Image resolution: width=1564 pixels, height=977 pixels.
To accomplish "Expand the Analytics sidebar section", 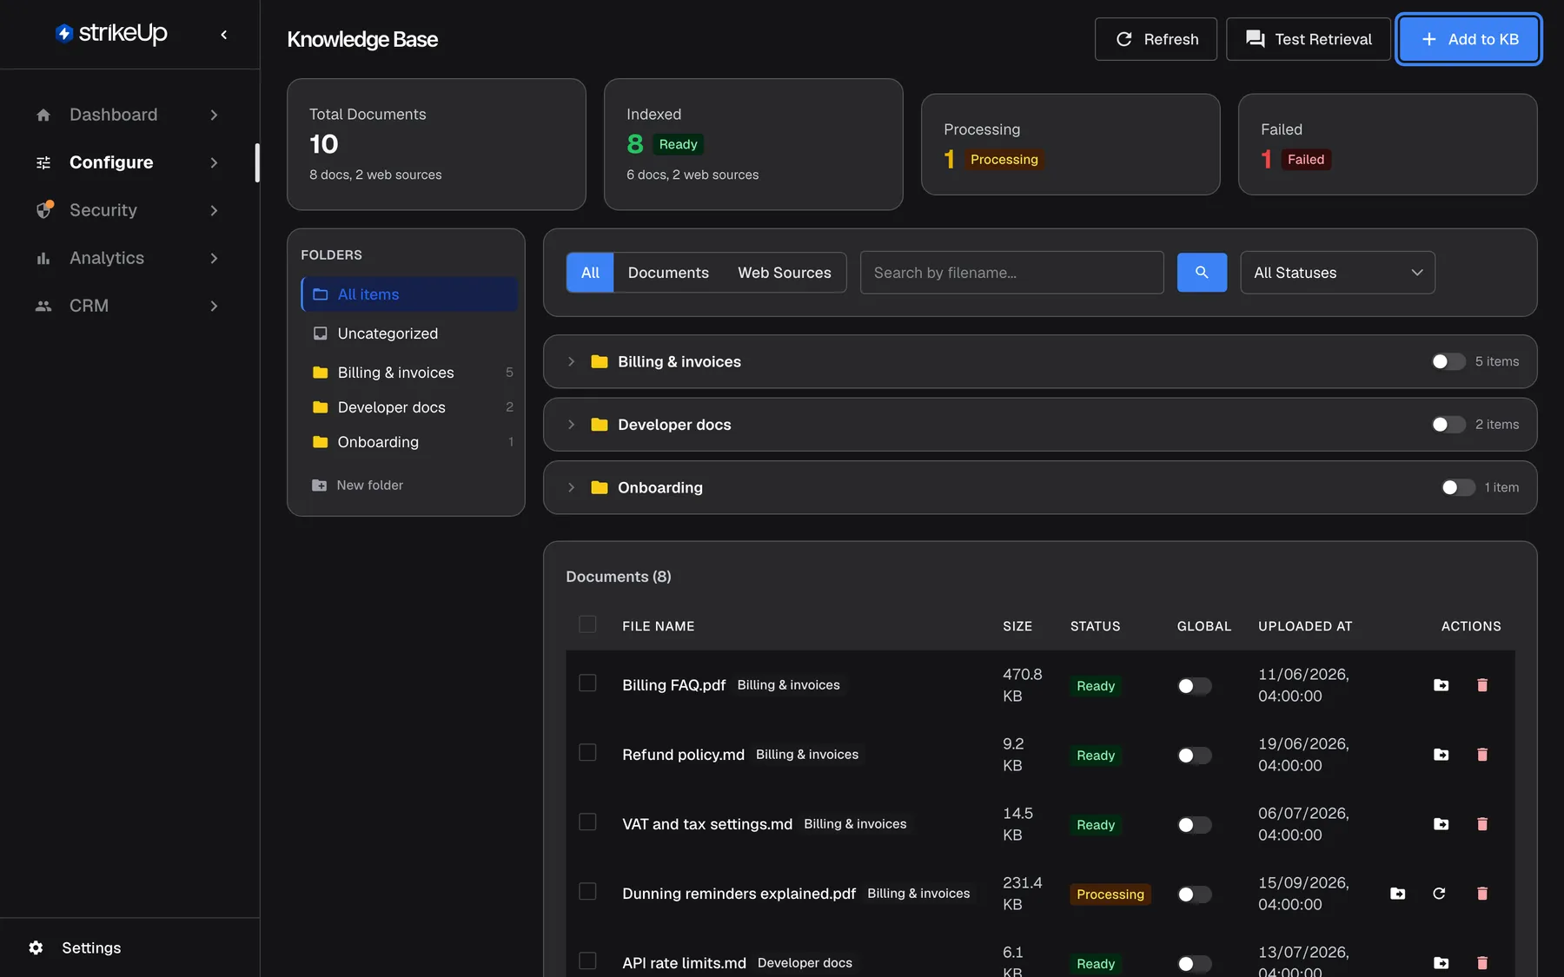I will [x=127, y=258].
